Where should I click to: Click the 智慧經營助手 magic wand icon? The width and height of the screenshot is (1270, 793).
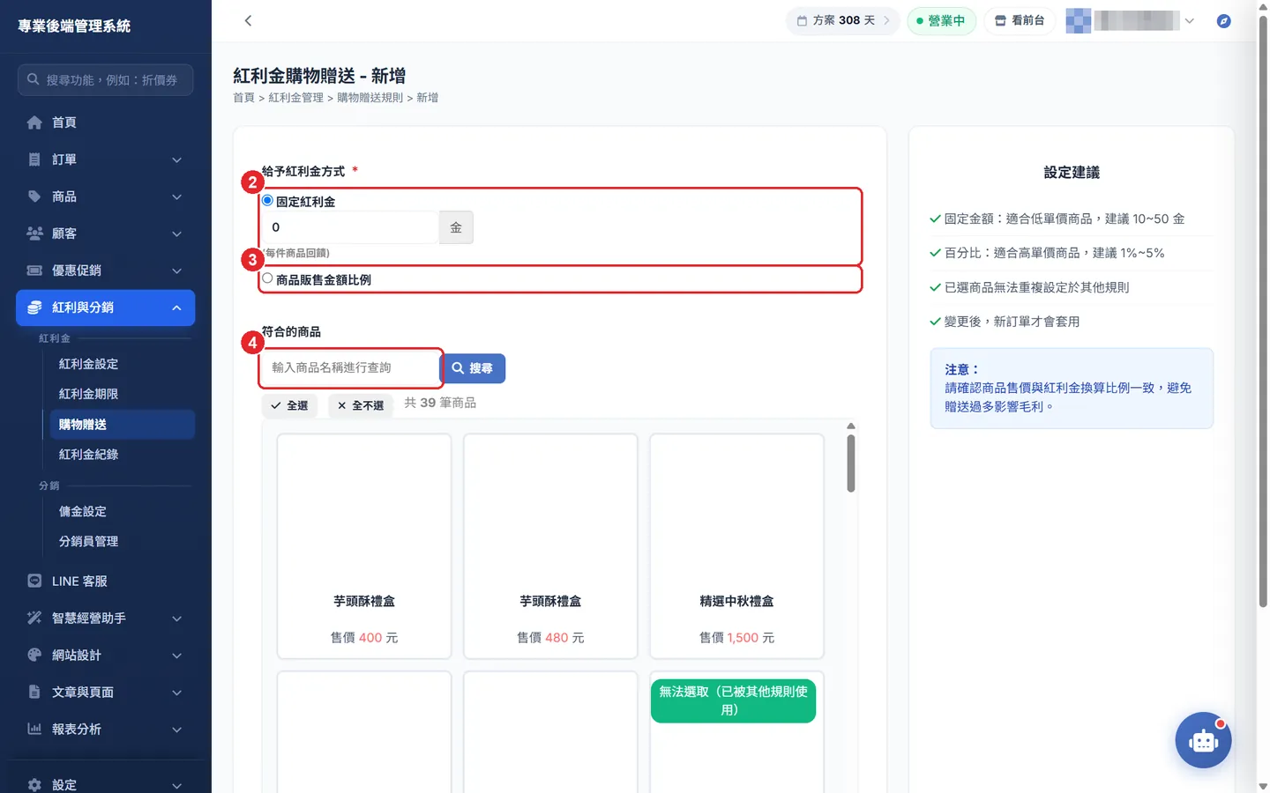click(34, 619)
